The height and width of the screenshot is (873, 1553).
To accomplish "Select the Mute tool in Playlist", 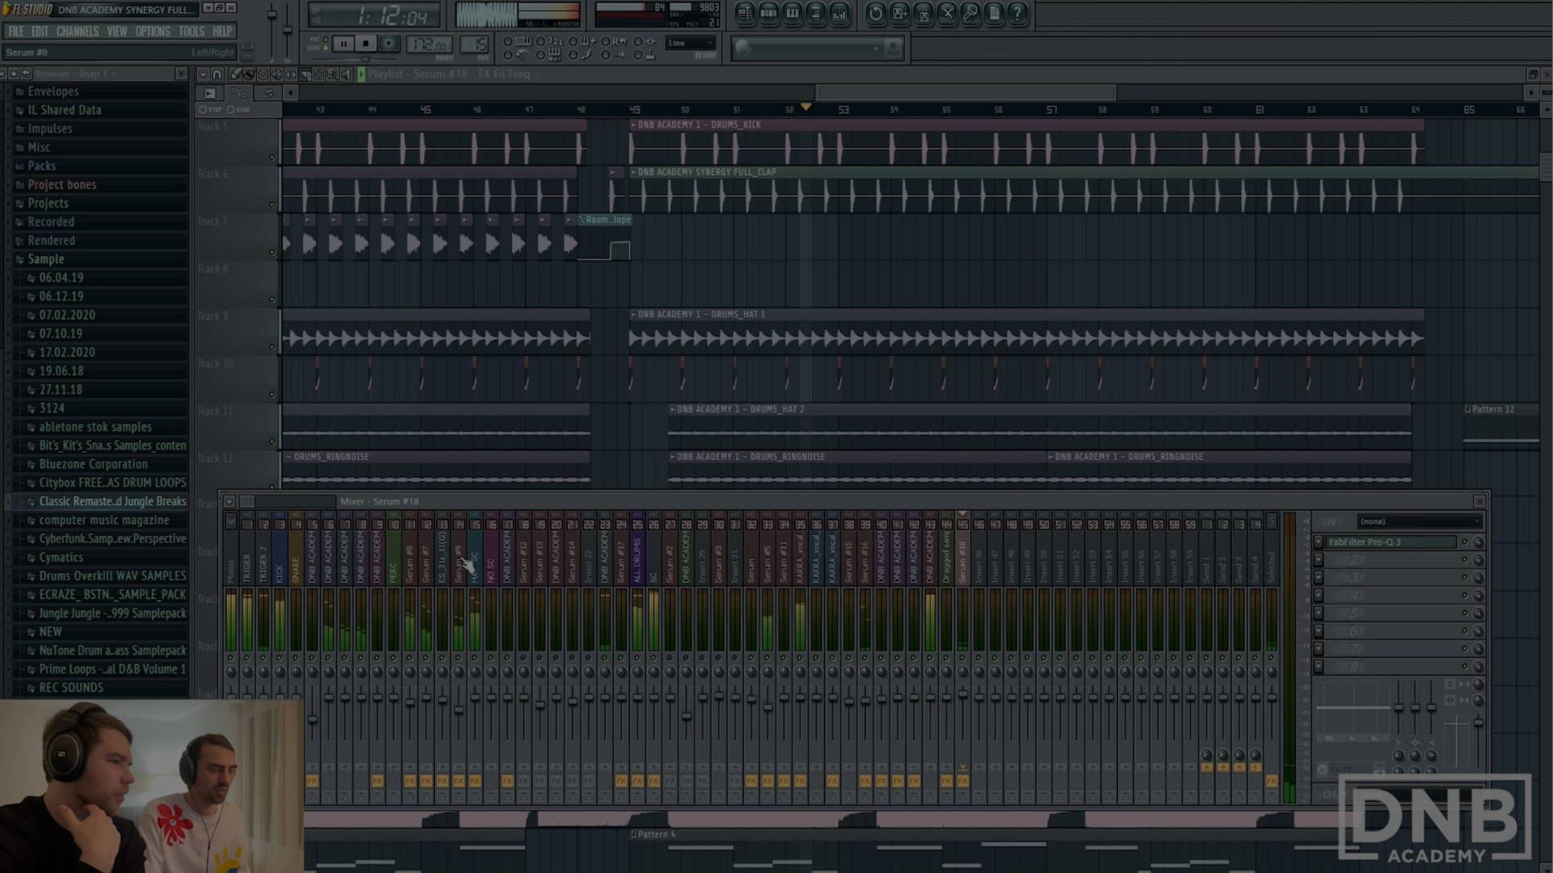I will pyautogui.click(x=277, y=74).
